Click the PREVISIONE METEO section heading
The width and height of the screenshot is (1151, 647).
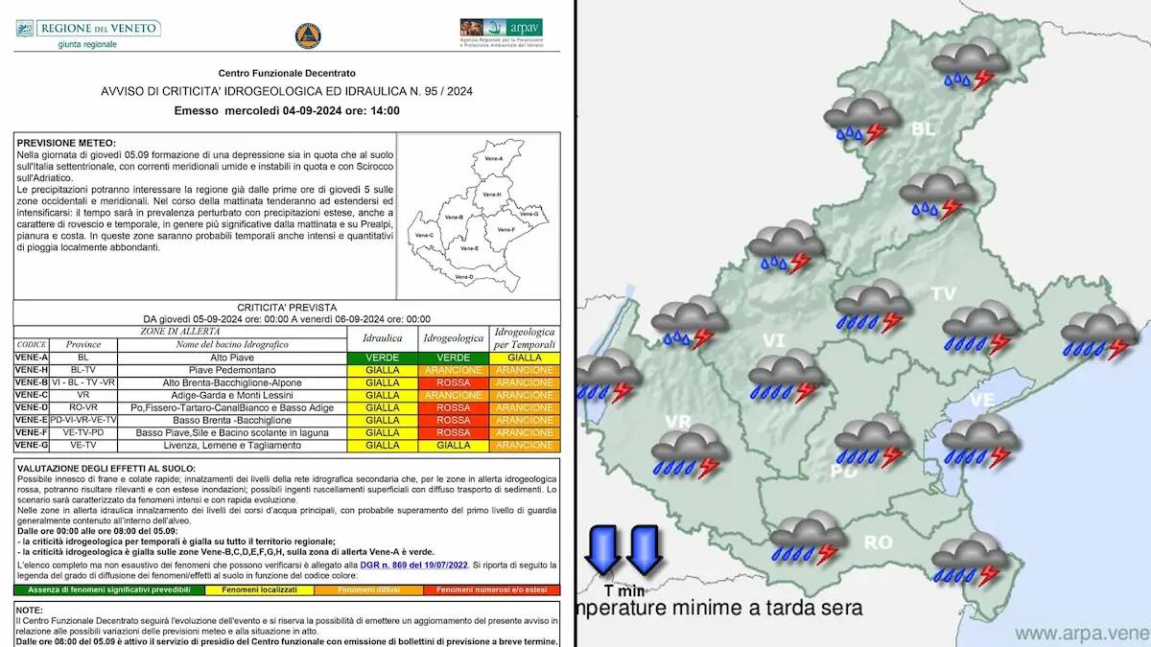click(66, 143)
